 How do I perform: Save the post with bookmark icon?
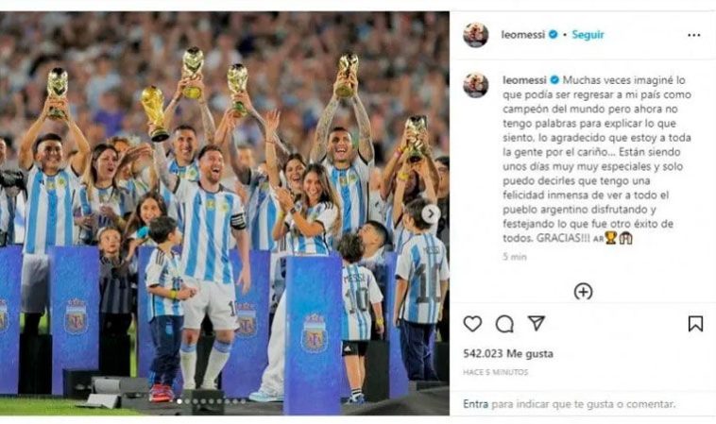point(695,324)
